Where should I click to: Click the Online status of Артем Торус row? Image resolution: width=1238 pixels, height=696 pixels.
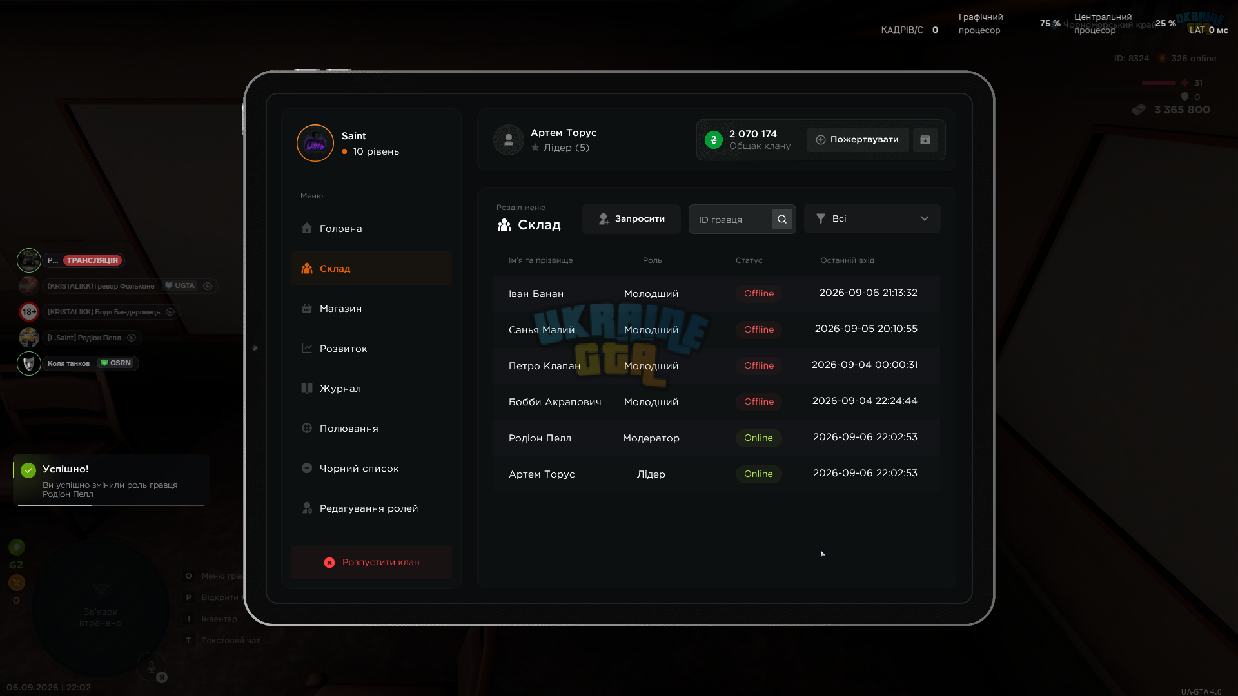(758, 474)
